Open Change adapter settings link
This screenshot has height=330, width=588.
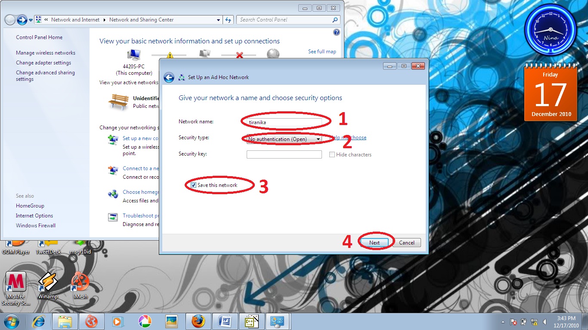point(43,63)
